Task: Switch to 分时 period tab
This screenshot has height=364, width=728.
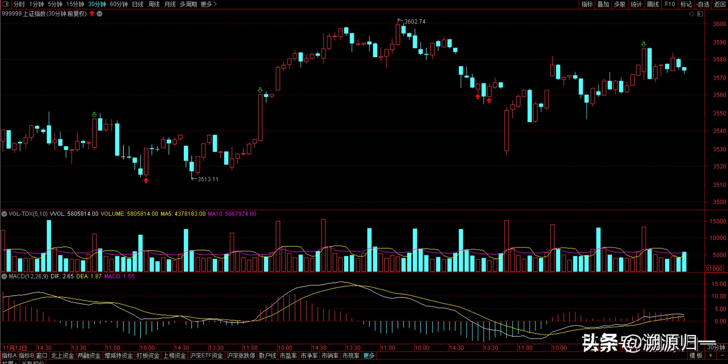Action: point(19,4)
